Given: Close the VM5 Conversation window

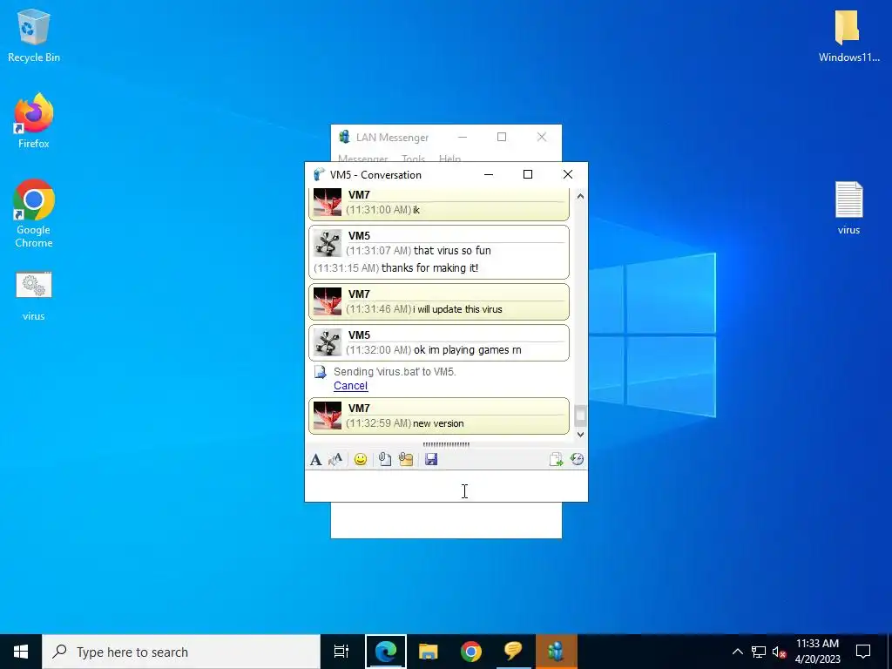Looking at the screenshot, I should [568, 174].
